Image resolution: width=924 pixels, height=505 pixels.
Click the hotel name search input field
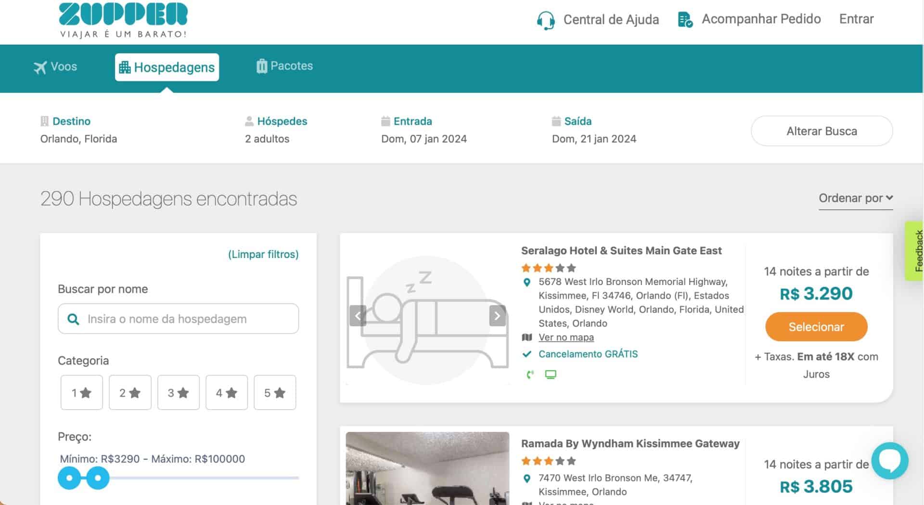pyautogui.click(x=178, y=319)
